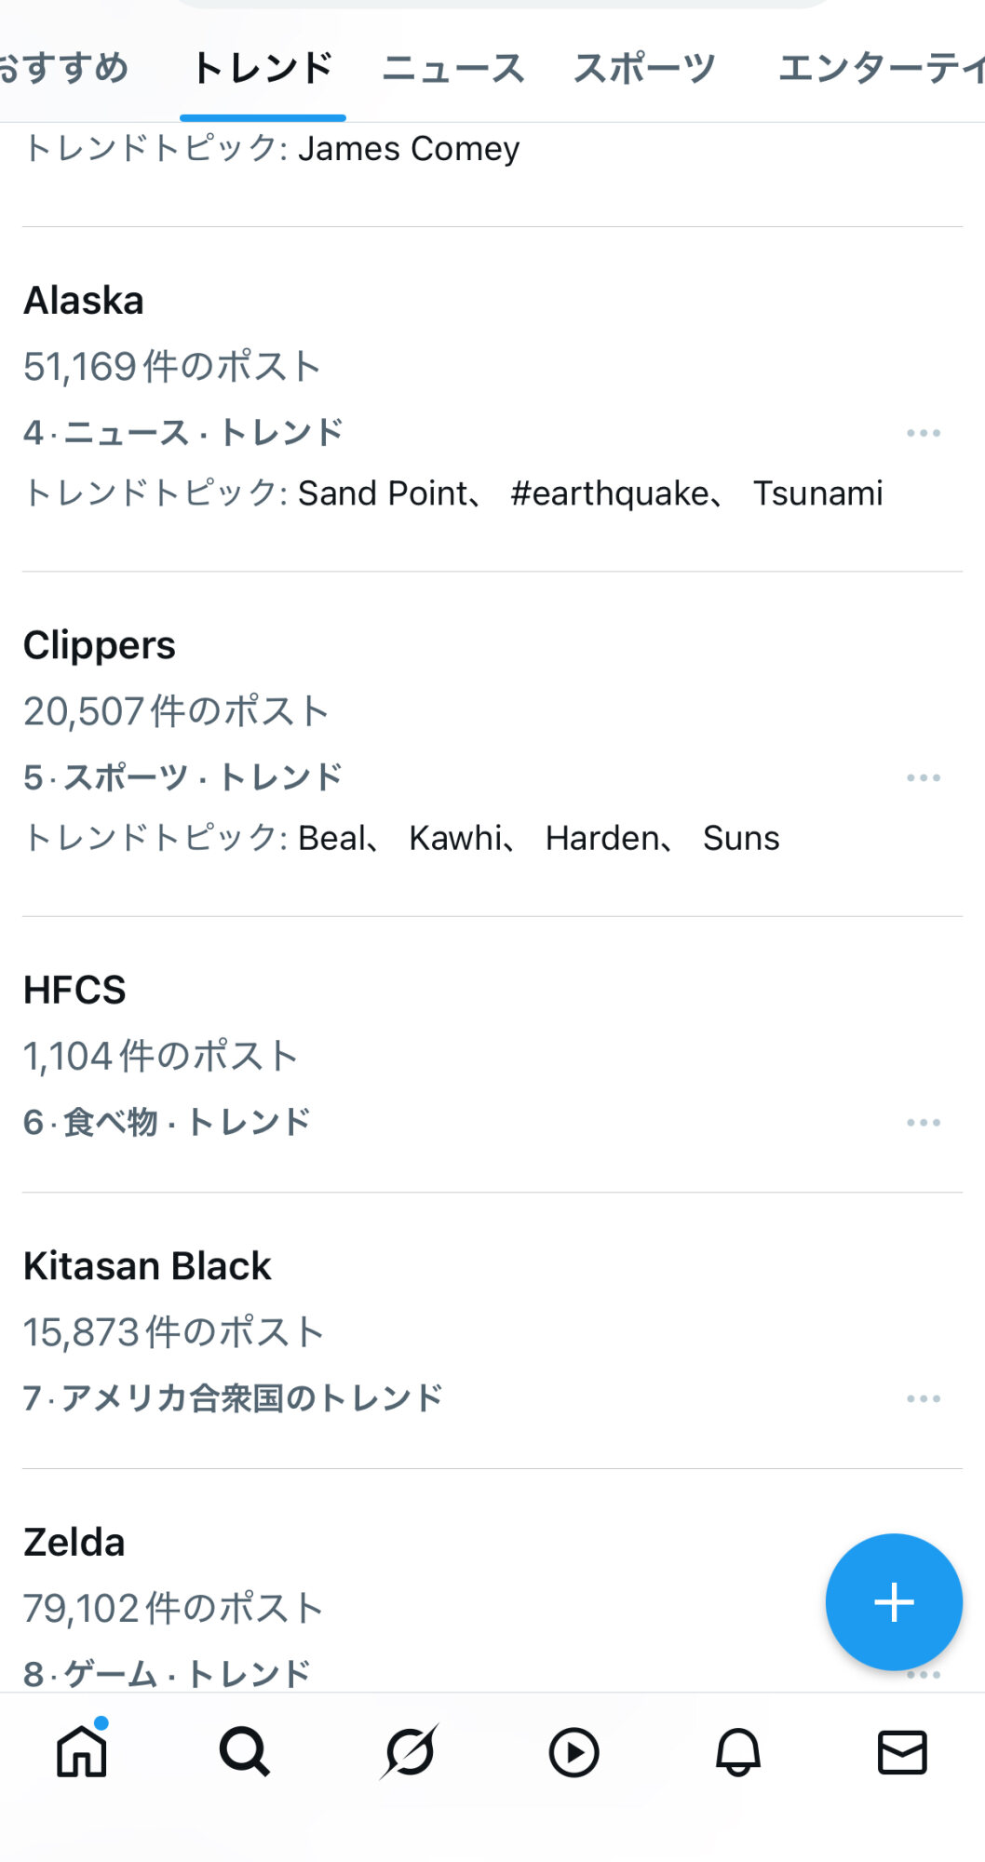Open the #earthquake trend topic

[x=610, y=493]
